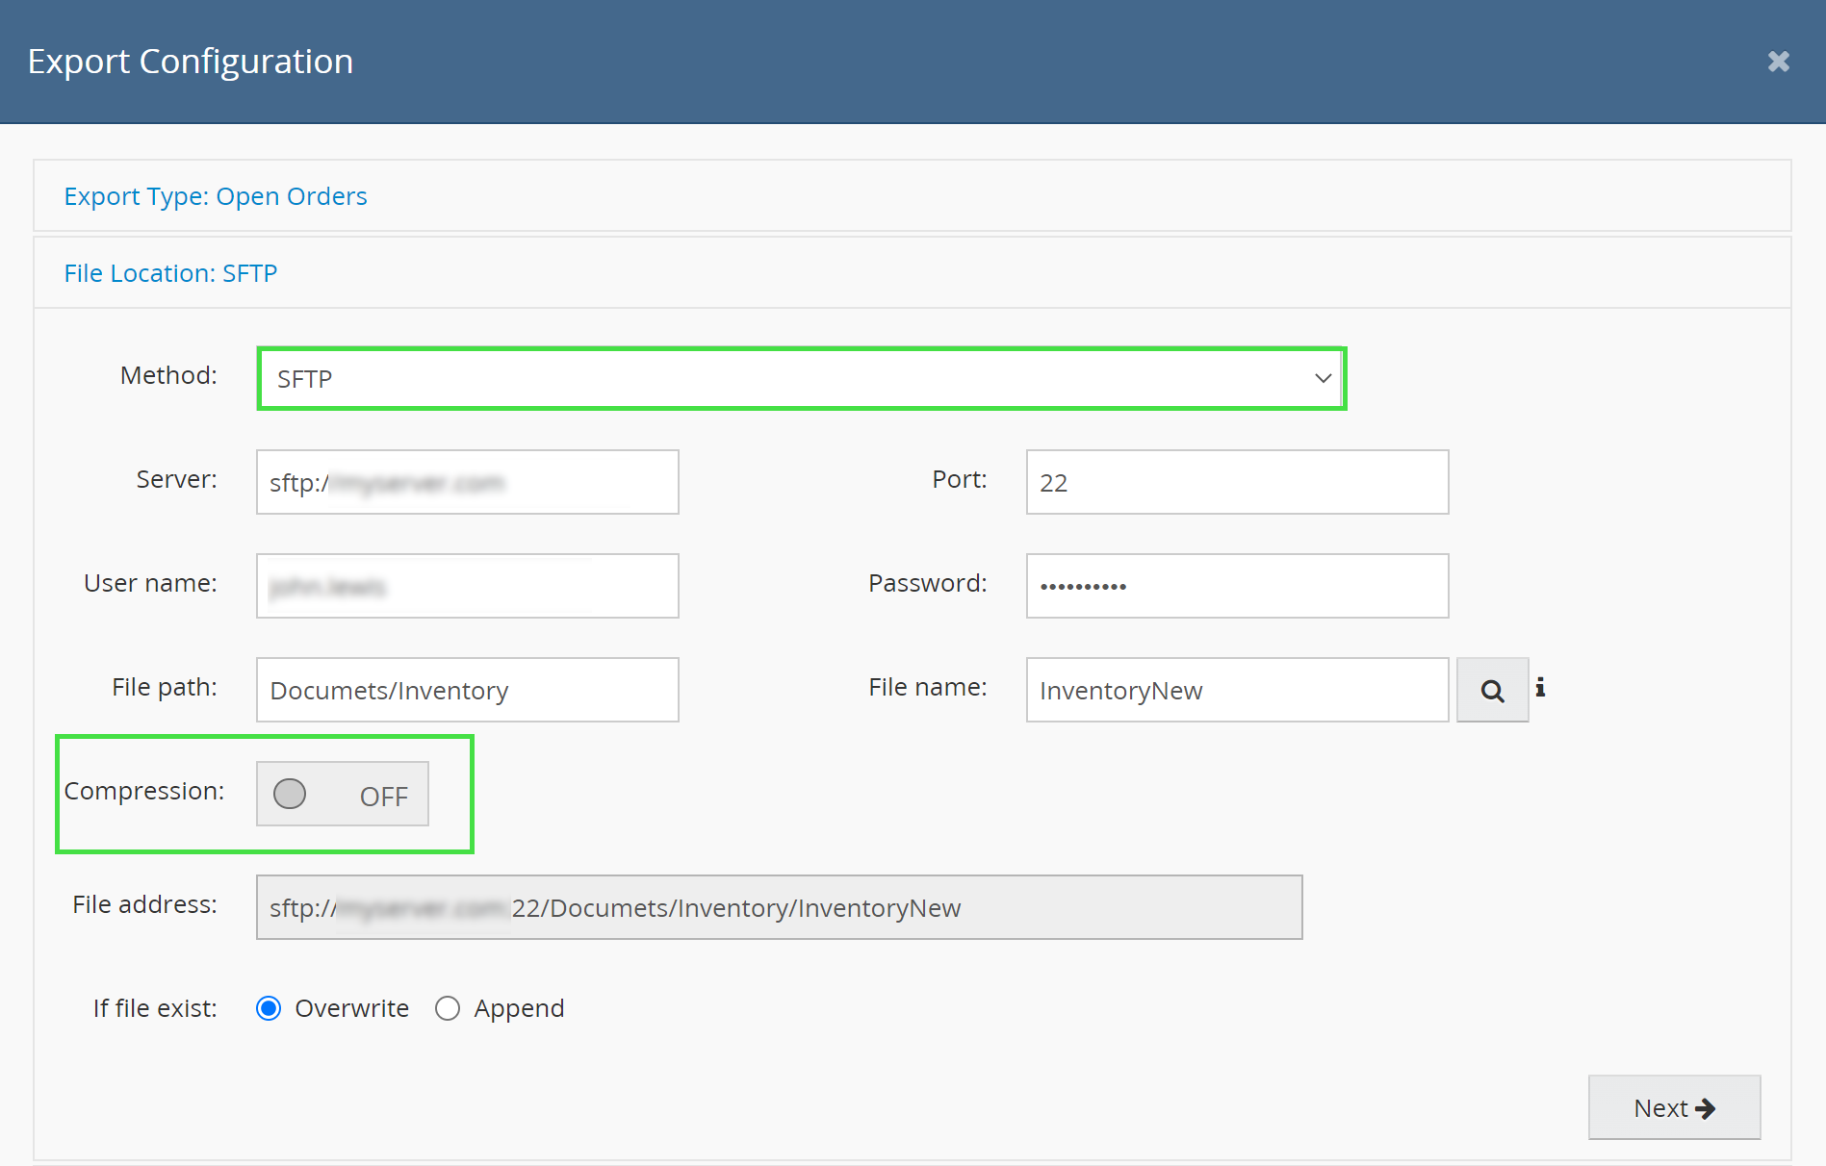
Task: Close the Export Configuration dialog
Action: (x=1778, y=62)
